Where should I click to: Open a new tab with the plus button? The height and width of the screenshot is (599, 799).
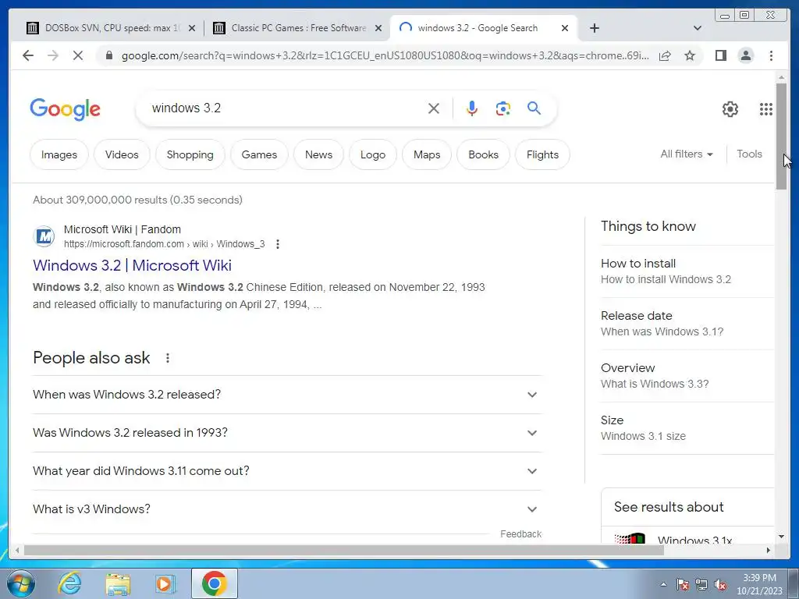pyautogui.click(x=594, y=28)
